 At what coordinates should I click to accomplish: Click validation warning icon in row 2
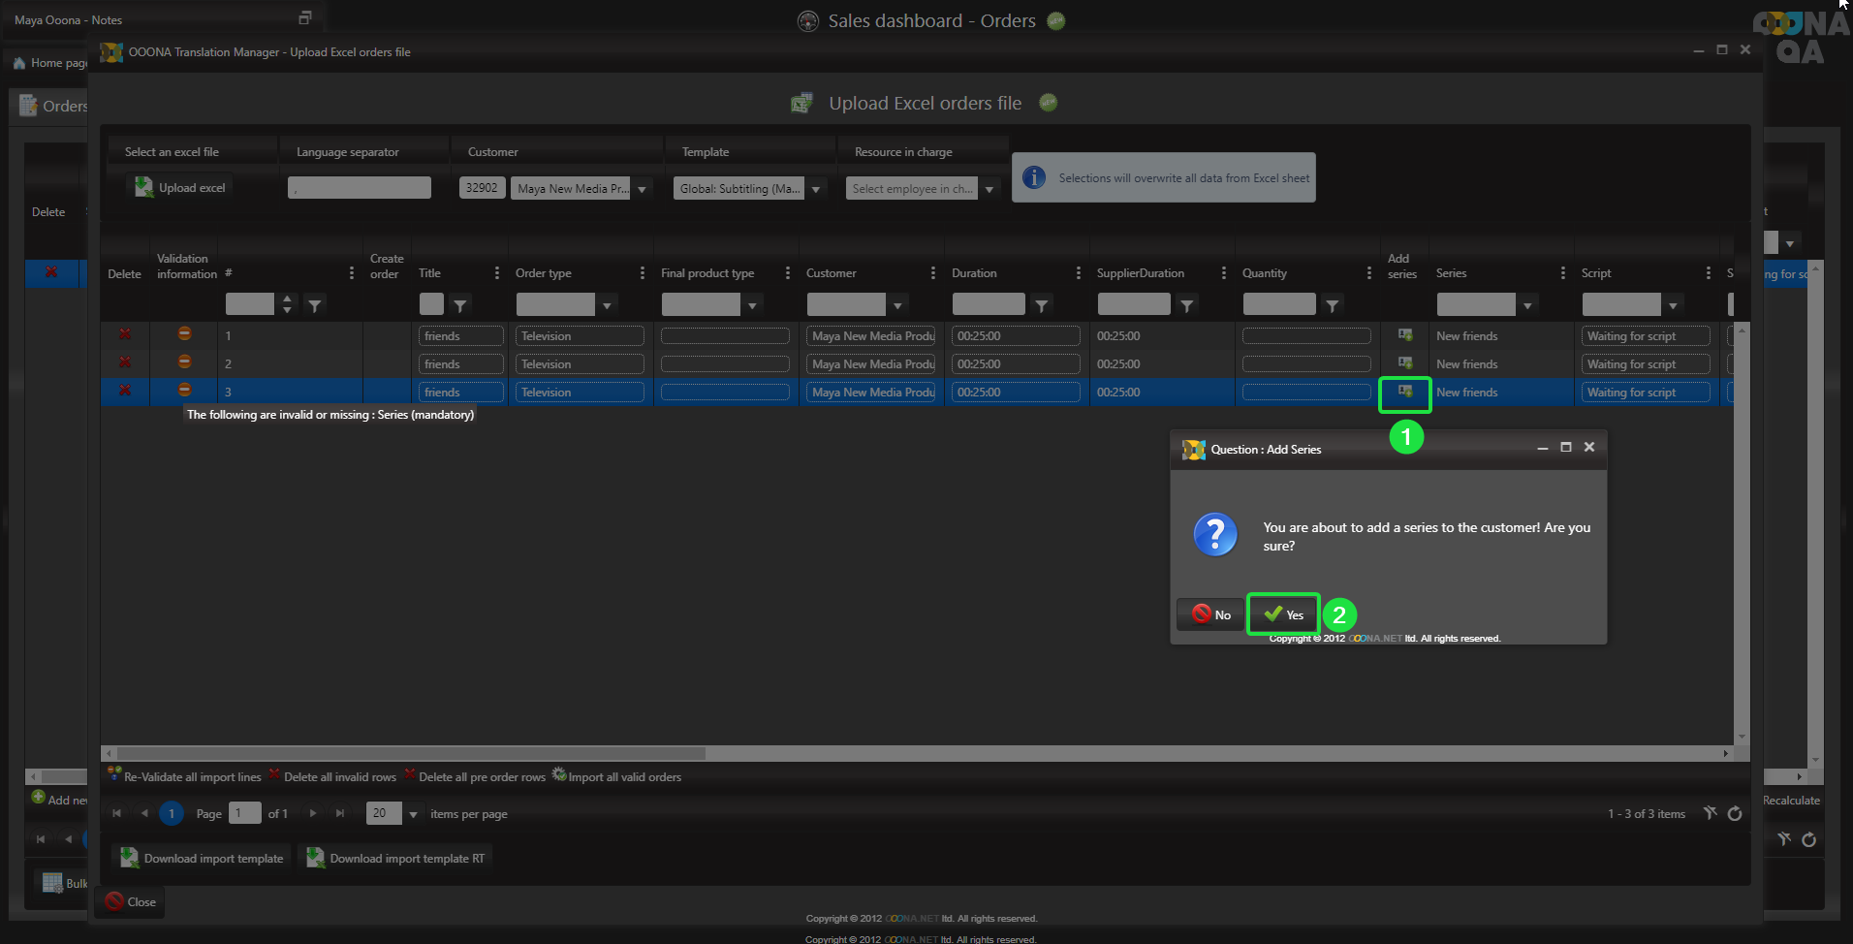(184, 362)
